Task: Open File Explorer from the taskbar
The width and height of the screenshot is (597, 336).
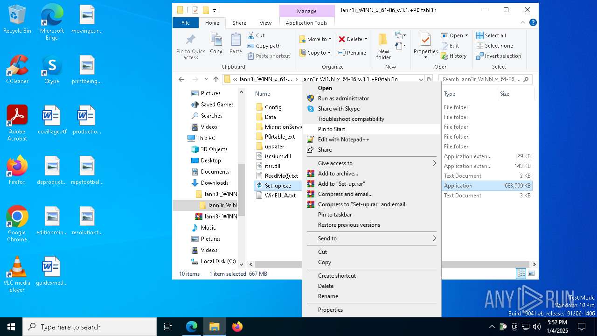Action: [x=214, y=327]
